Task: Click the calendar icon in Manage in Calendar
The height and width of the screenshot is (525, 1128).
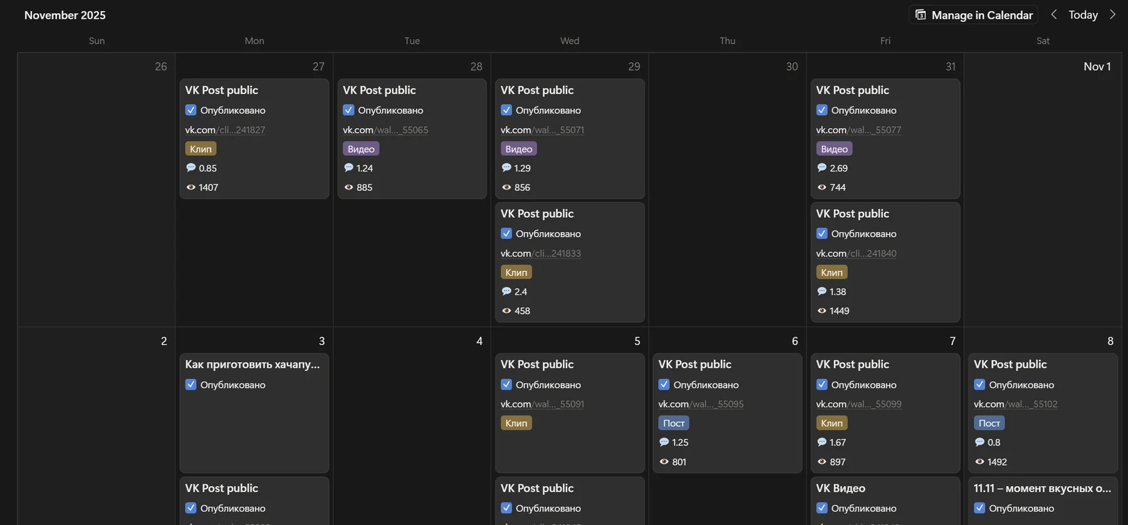Action: click(921, 14)
